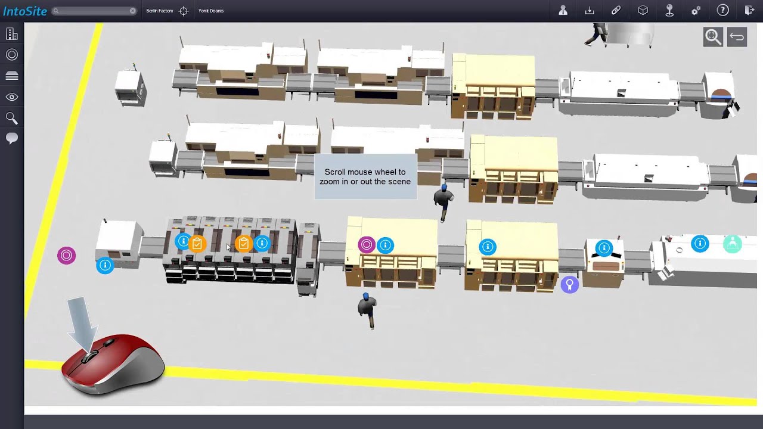
Task: Open blue info marker beside first orange clipboard
Action: click(183, 242)
